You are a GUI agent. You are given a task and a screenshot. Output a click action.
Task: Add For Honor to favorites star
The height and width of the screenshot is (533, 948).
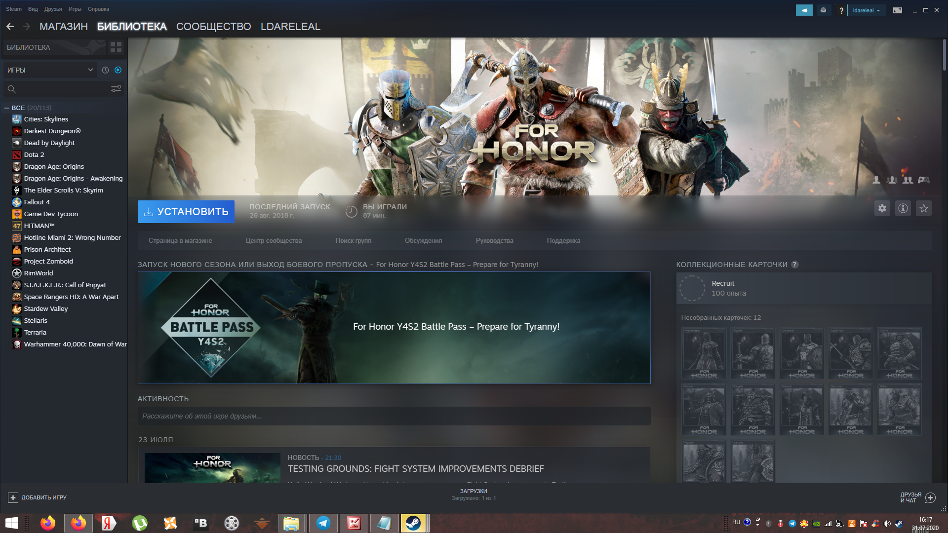924,208
